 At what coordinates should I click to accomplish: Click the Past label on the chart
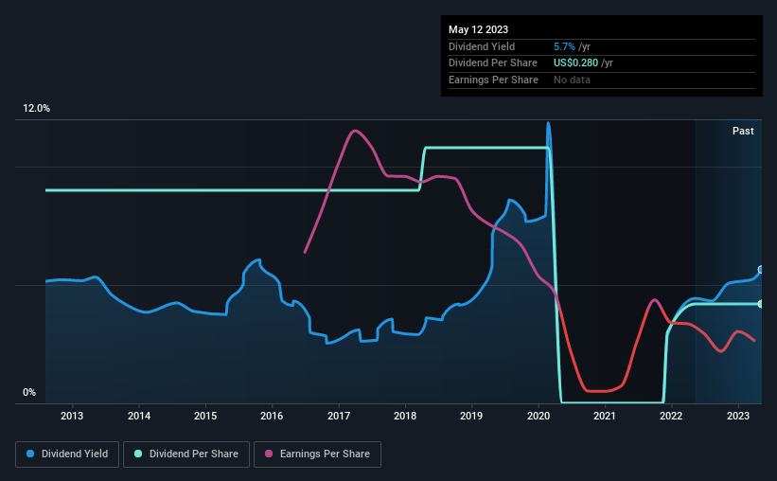[x=743, y=131]
